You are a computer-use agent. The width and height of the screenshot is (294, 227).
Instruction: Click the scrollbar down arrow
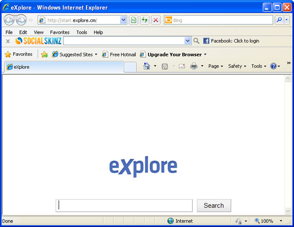click(288, 211)
